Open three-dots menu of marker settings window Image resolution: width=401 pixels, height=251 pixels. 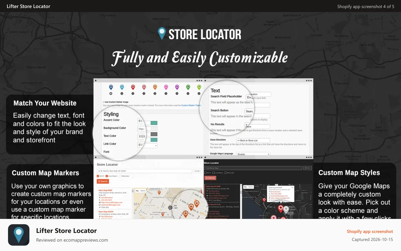tap(199, 81)
